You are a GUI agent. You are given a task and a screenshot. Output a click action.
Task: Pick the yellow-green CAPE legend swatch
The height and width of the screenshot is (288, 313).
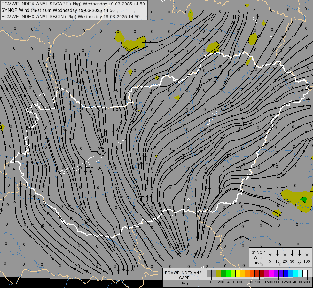point(233,274)
